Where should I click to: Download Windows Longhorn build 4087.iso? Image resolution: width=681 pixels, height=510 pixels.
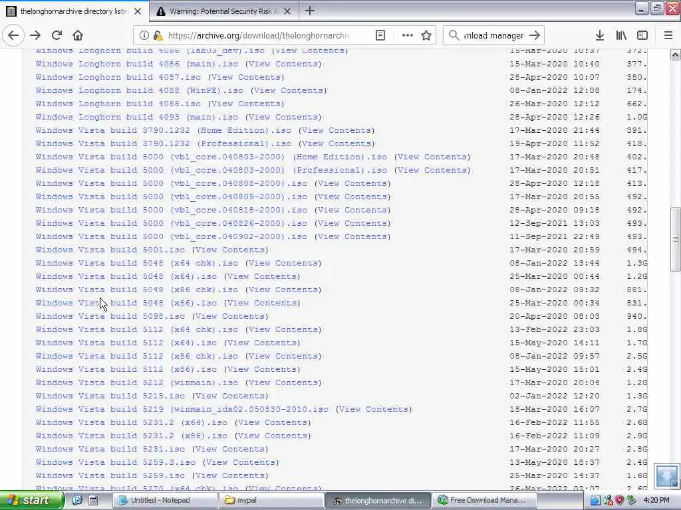pyautogui.click(x=118, y=77)
